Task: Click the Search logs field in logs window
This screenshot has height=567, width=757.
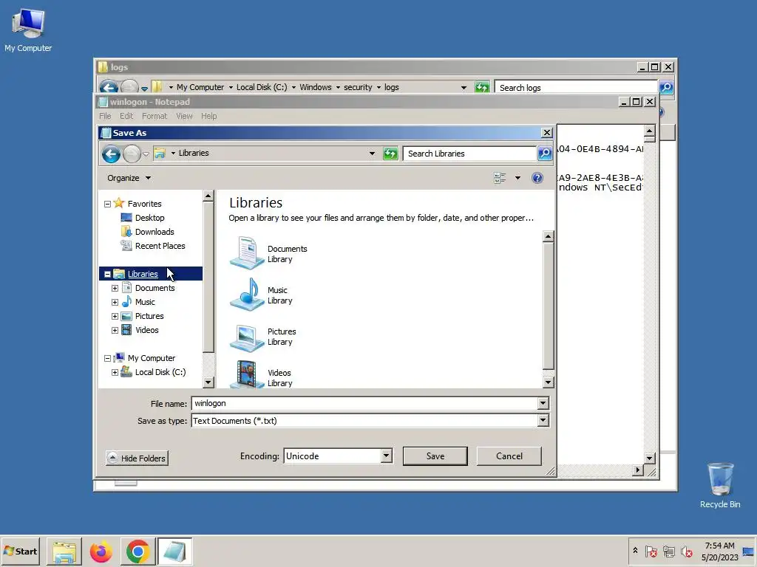Action: point(576,88)
